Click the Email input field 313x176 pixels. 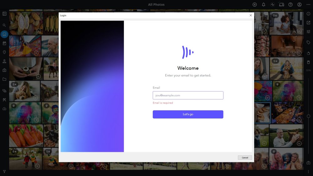[188, 95]
